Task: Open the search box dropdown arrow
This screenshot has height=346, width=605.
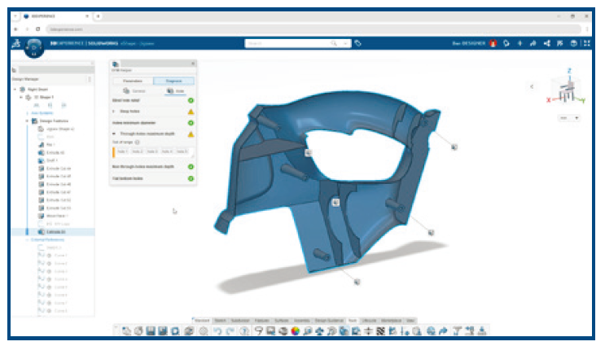Action: 345,43
